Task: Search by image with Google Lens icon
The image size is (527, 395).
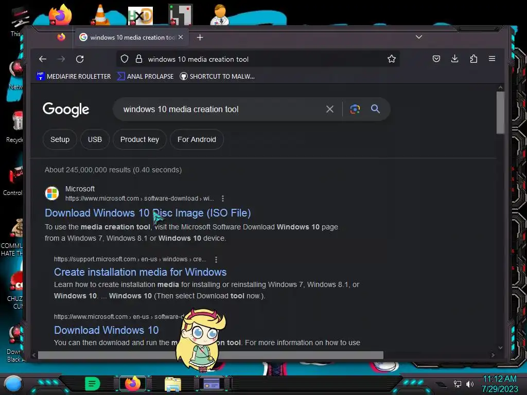Action: pos(355,109)
